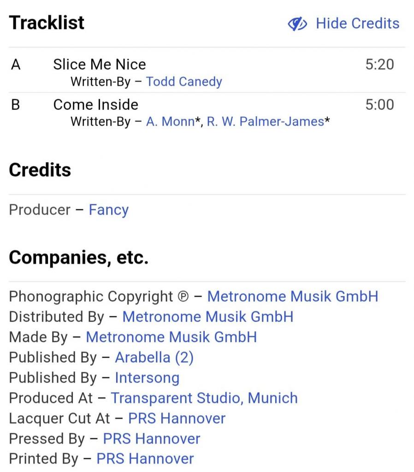
Task: Click Metronome Musik GmbH under Made By
Action: (x=171, y=337)
